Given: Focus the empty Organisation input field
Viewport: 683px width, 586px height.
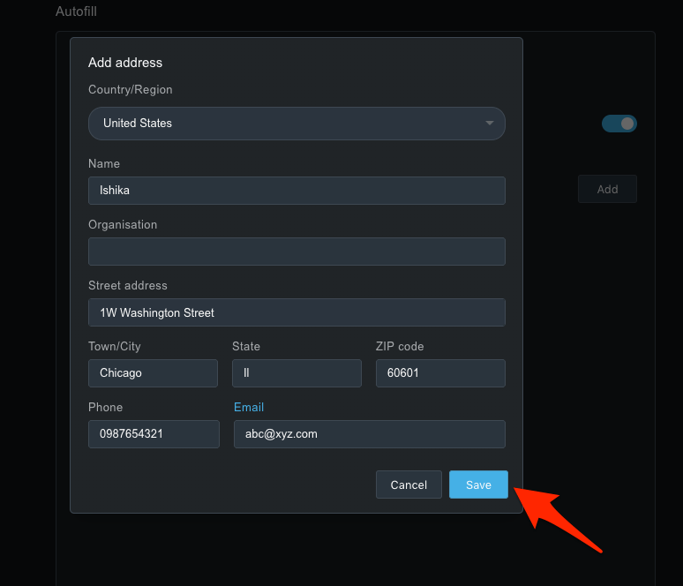Looking at the screenshot, I should click(296, 252).
